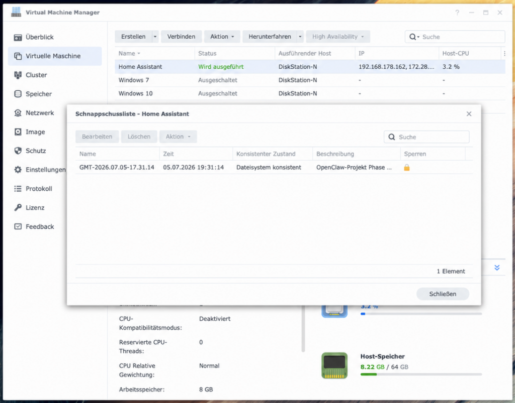The height and width of the screenshot is (403, 515).
Task: Click the Host-CPU column header
Action: point(470,53)
